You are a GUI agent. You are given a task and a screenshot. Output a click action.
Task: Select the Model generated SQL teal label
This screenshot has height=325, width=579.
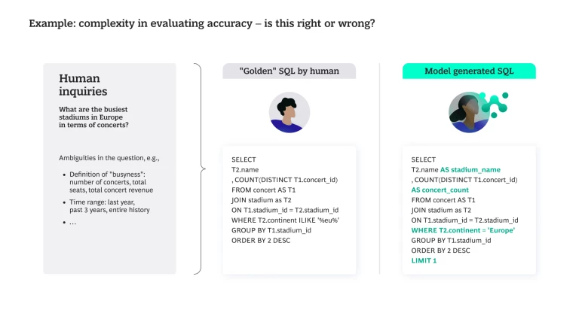(x=468, y=71)
